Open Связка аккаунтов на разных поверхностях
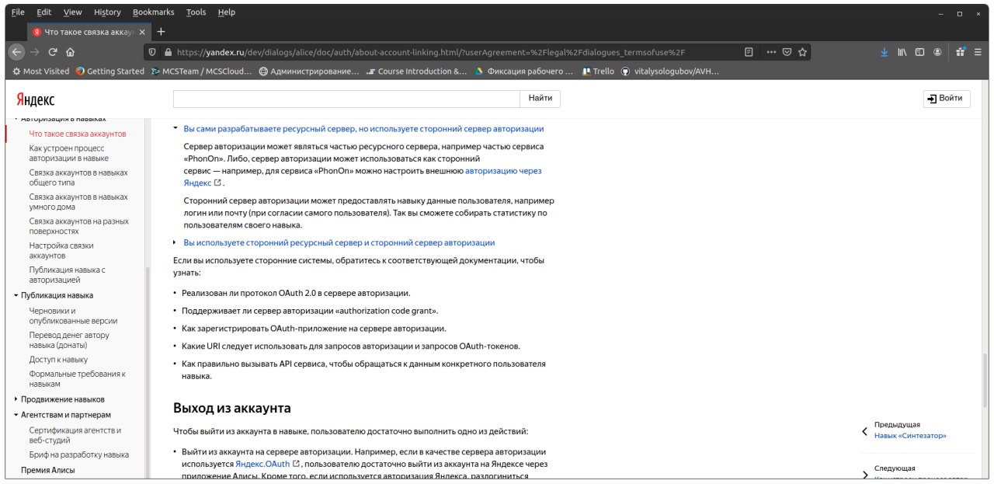This screenshot has height=484, width=994. [78, 226]
